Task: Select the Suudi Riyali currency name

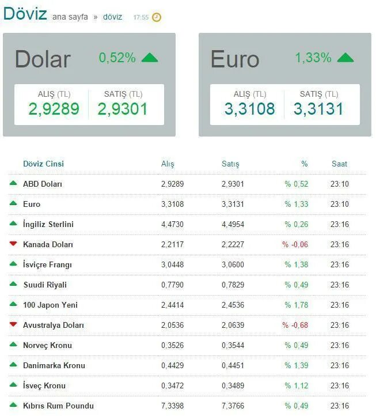Action: [45, 285]
